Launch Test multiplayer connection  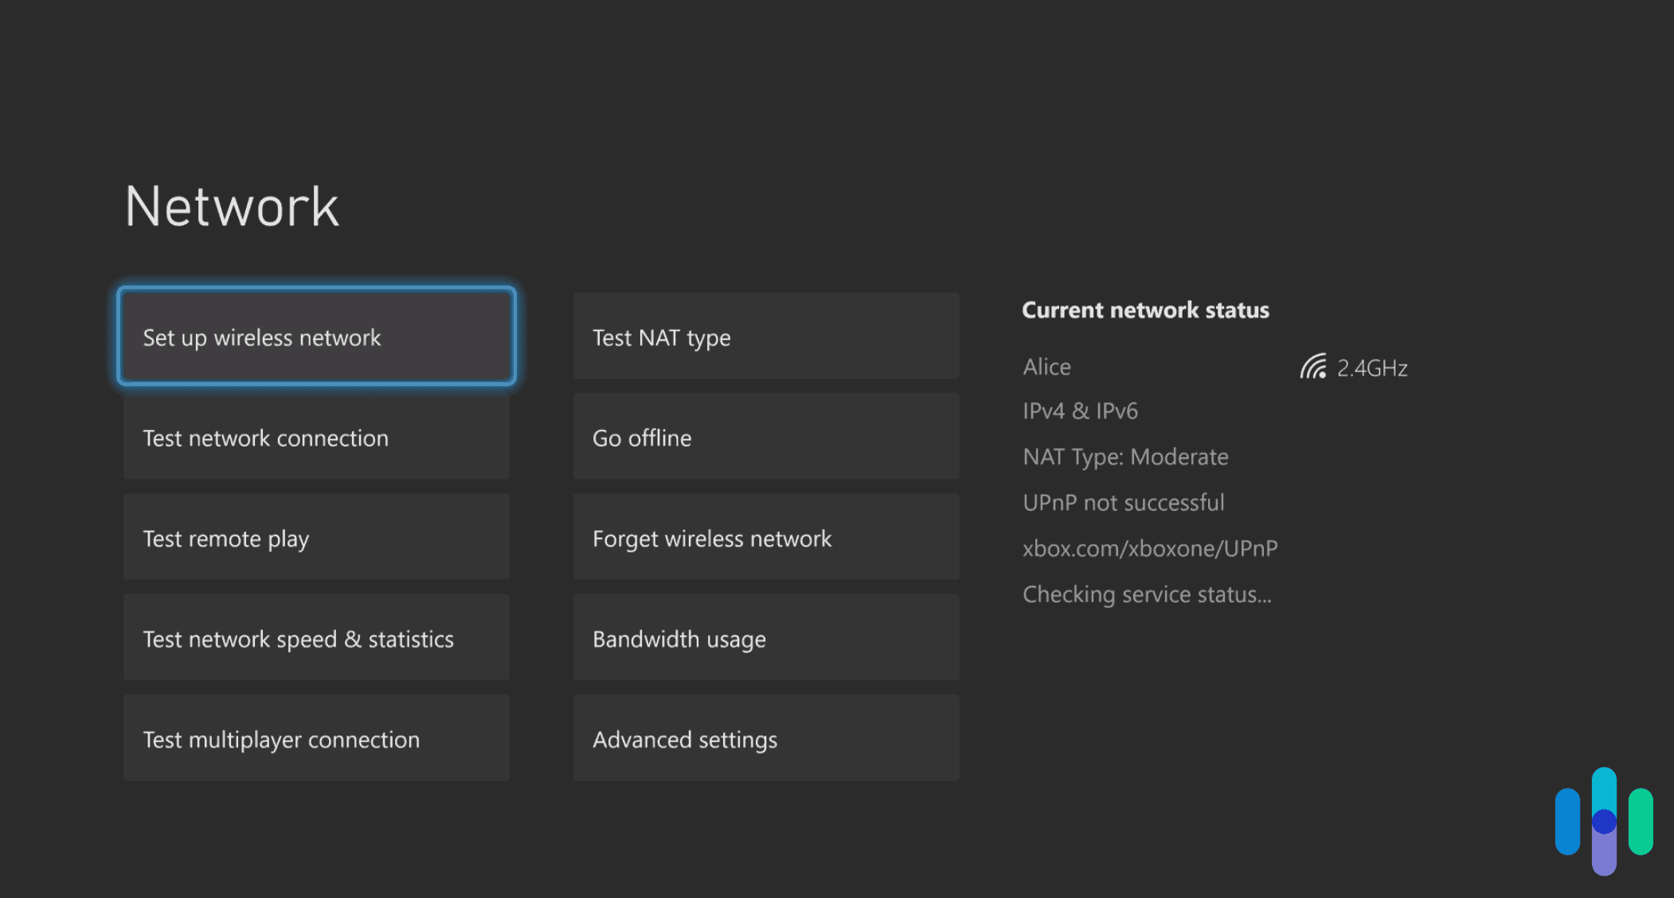coord(316,738)
